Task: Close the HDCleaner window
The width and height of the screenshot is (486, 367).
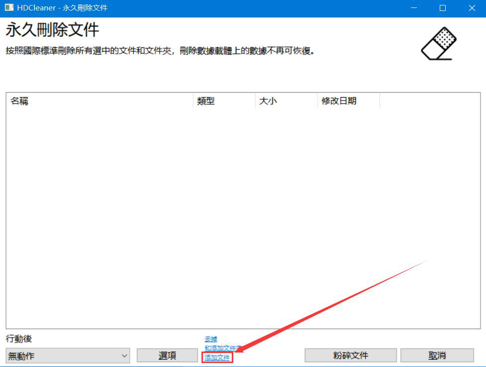Action: coord(472,8)
